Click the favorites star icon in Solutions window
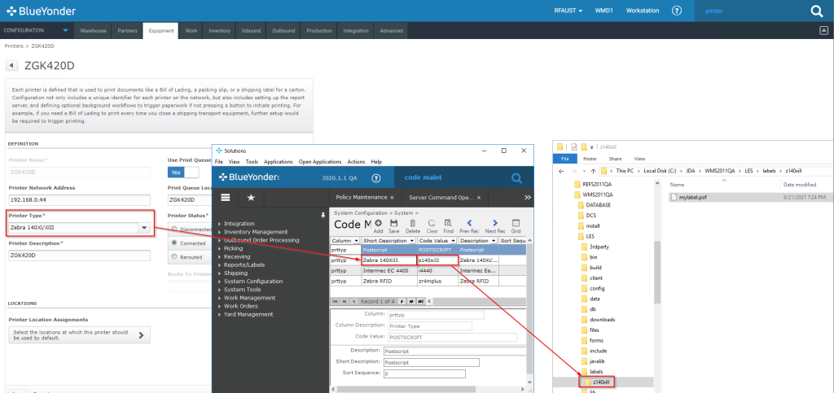 (251, 197)
